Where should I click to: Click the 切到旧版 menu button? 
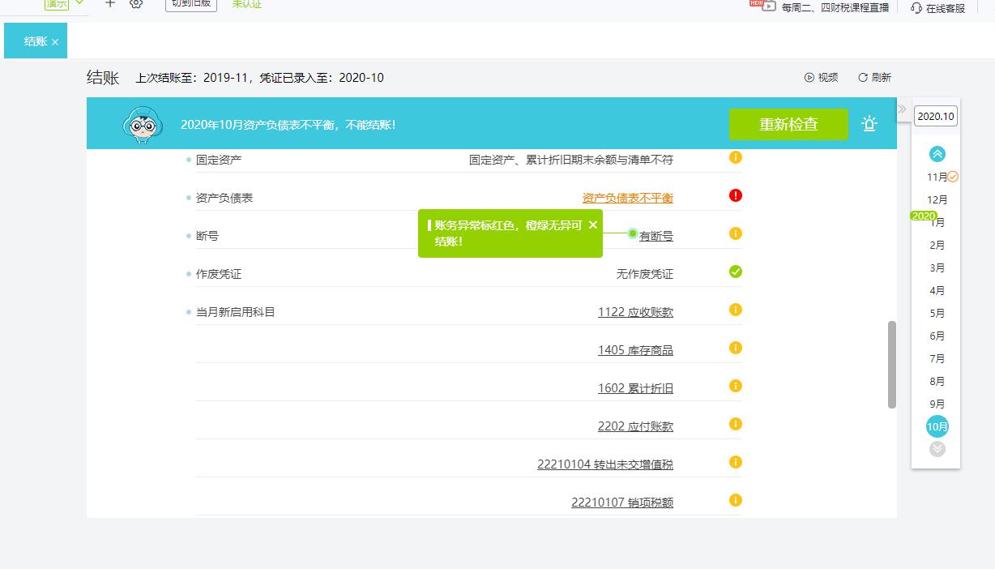tap(191, 5)
